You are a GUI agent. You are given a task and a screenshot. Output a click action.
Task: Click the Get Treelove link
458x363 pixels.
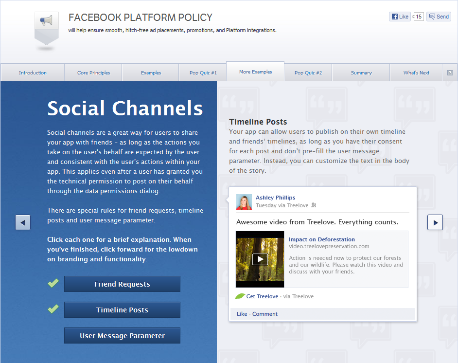[x=262, y=296]
